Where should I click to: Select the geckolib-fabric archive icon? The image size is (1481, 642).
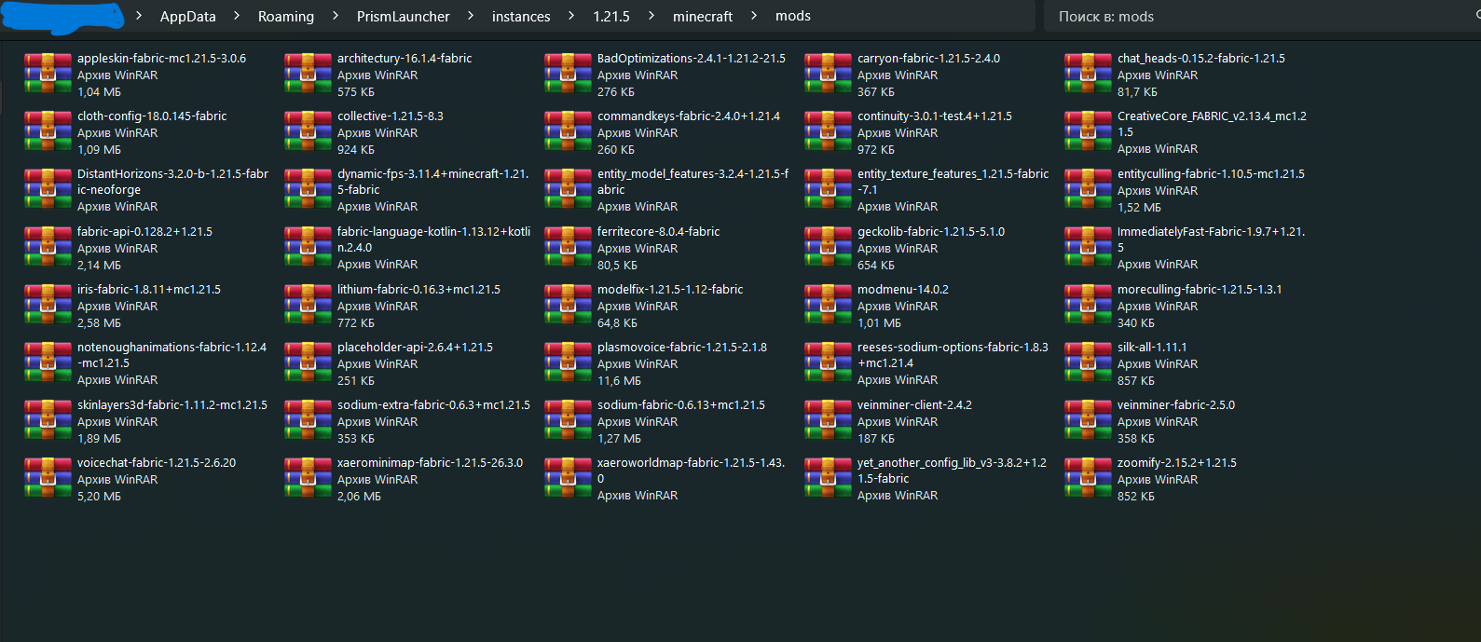pos(828,247)
